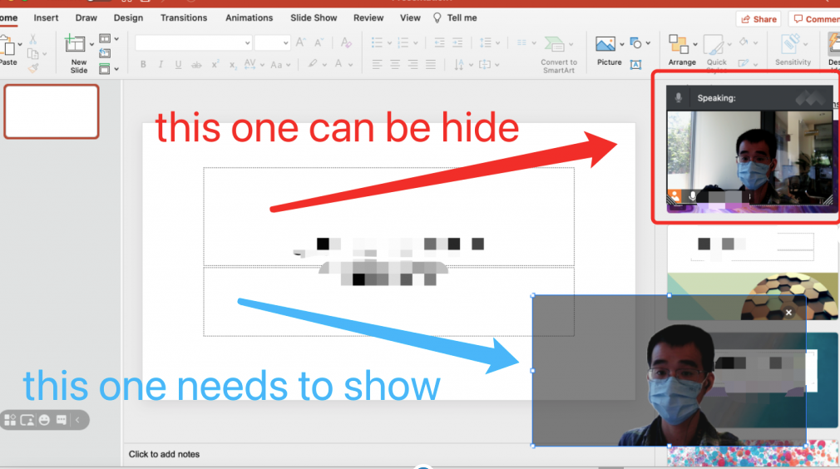The height and width of the screenshot is (469, 840).
Task: Open the font size dropdown
Action: (x=285, y=43)
